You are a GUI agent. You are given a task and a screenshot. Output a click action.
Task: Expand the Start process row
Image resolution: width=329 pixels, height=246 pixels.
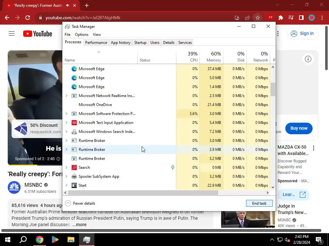click(x=66, y=185)
